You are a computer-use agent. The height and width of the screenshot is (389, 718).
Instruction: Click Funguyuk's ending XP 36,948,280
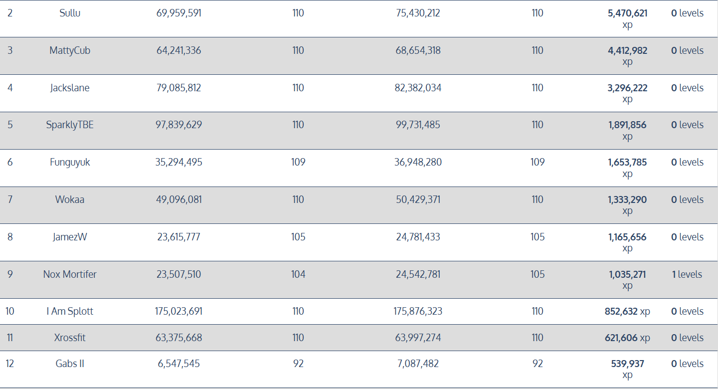coord(418,163)
